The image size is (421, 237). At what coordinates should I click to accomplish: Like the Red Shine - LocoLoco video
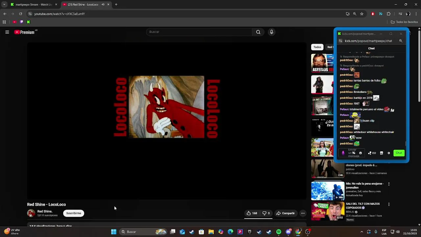(252, 213)
